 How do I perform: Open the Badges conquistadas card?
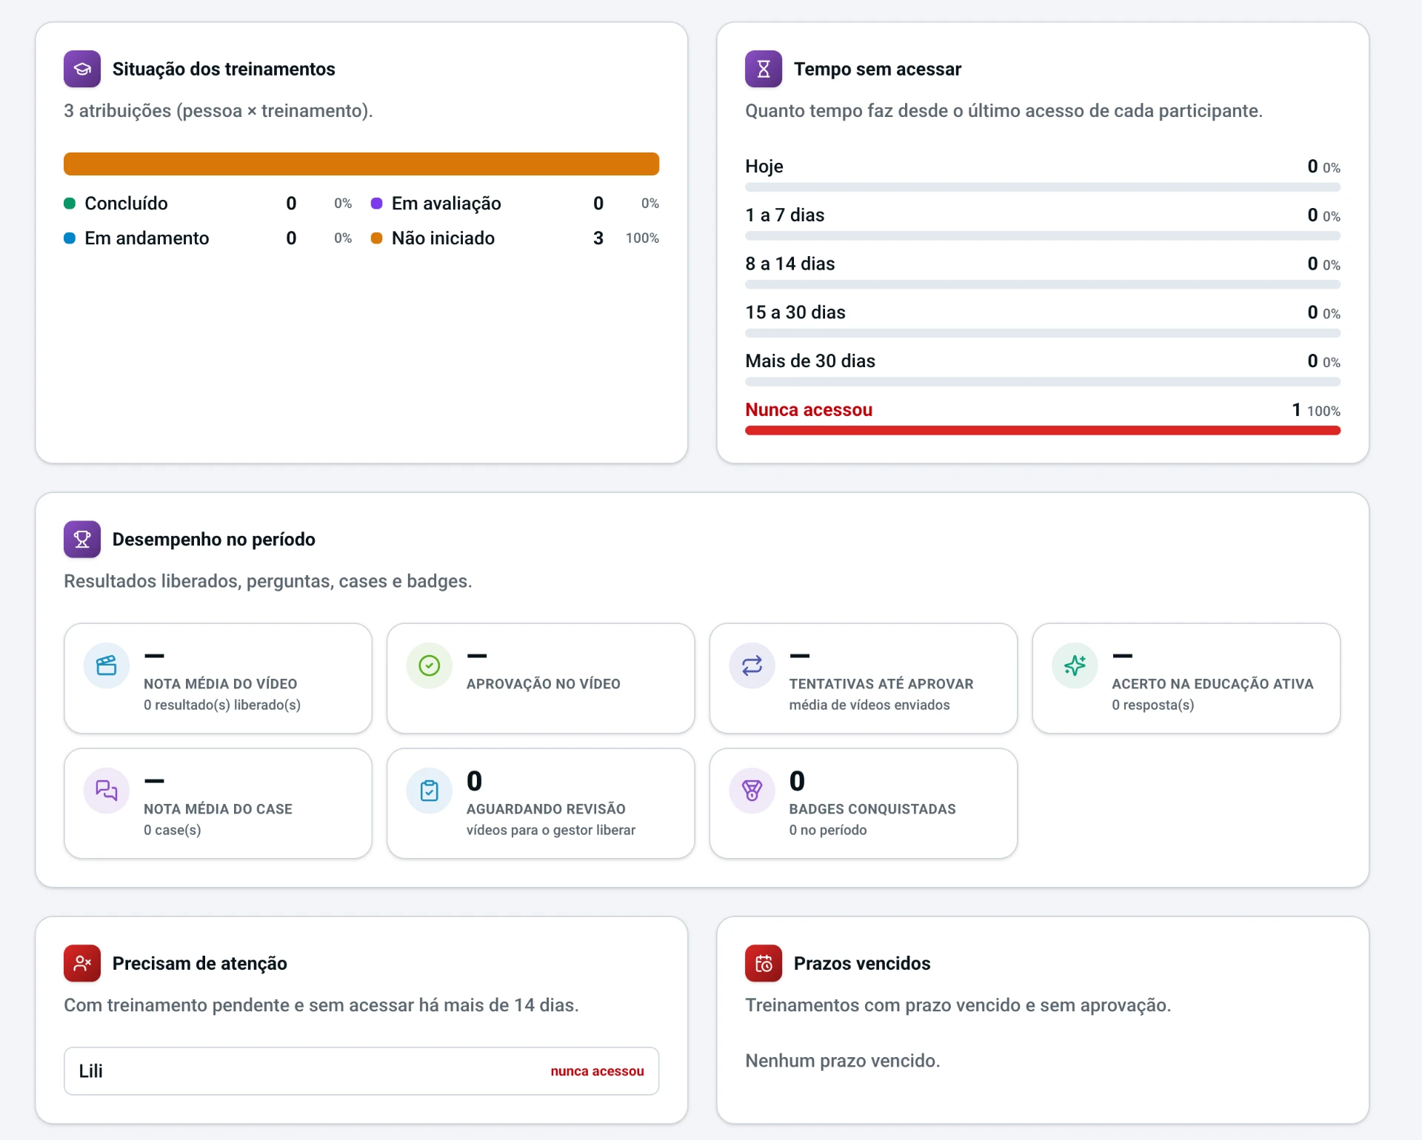[x=864, y=803]
